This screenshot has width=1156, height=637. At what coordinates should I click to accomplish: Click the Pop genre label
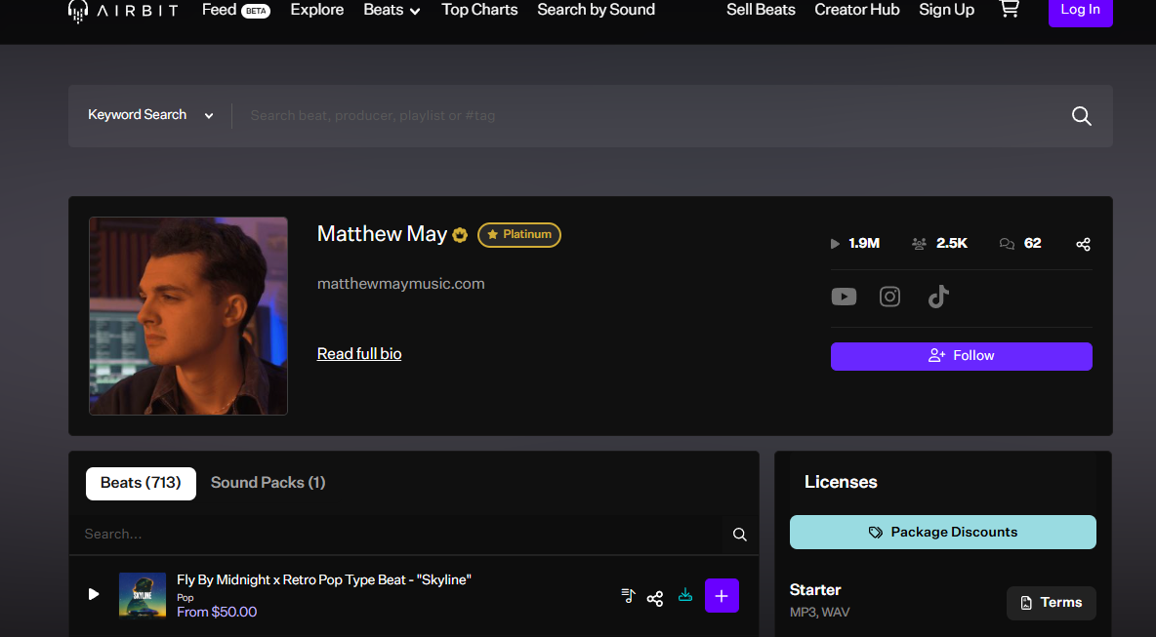point(186,598)
